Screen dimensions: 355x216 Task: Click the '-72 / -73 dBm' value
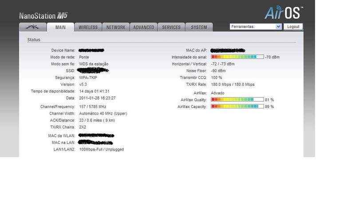point(223,64)
